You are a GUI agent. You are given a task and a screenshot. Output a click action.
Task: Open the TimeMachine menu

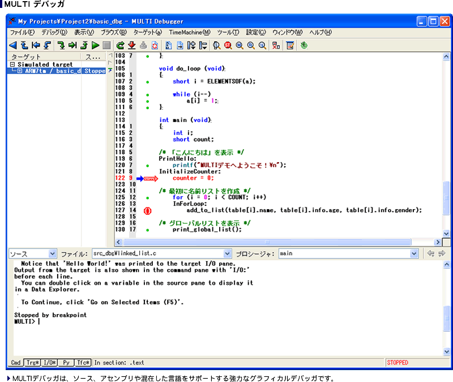point(189,32)
